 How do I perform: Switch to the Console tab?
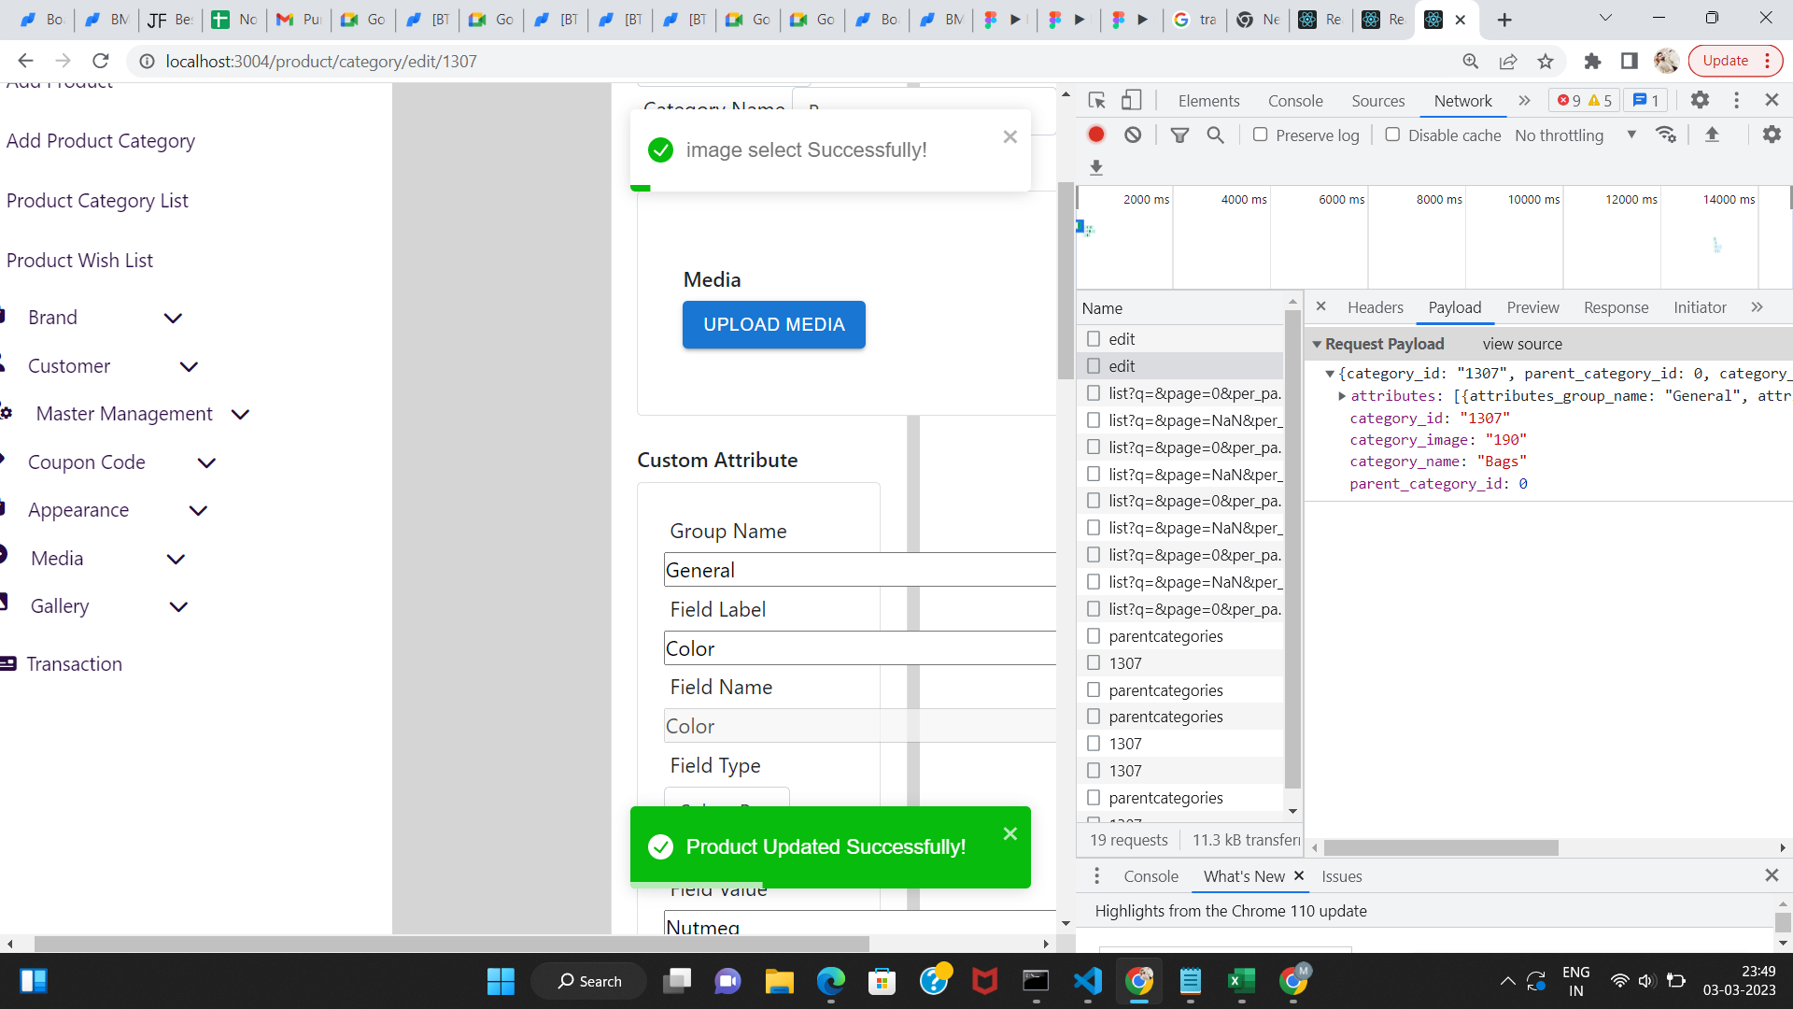[1295, 101]
